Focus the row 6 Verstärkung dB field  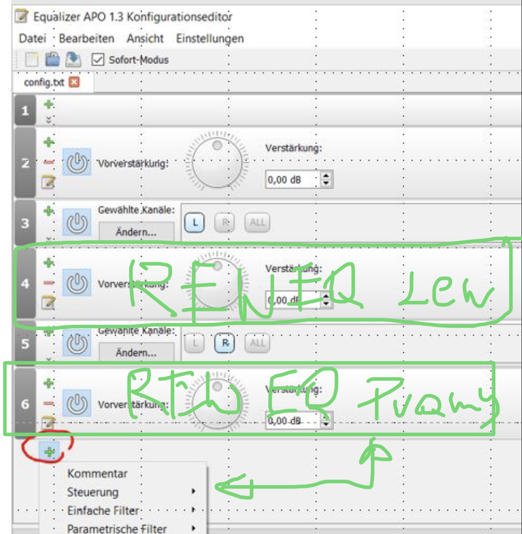coord(293,420)
